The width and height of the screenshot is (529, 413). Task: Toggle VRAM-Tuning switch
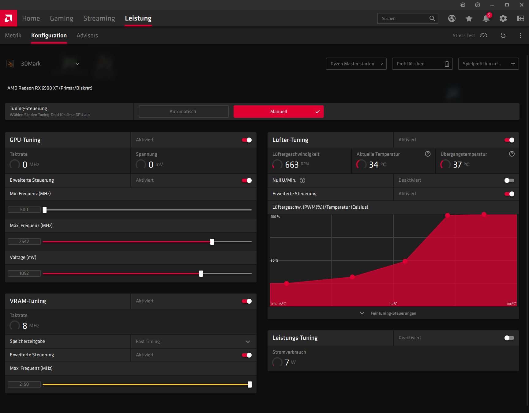tap(247, 301)
